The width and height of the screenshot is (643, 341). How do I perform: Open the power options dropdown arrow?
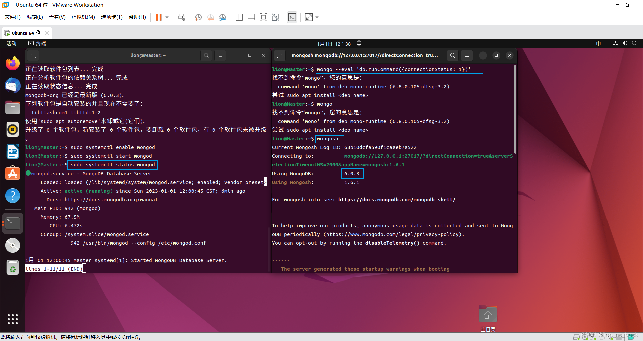point(167,17)
